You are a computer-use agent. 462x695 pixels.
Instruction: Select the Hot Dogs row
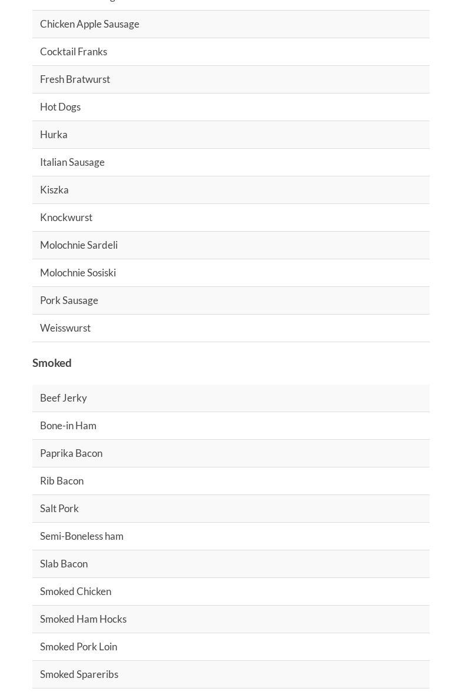coord(60,107)
